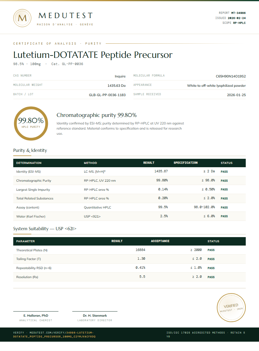
Task: Click the Lutetium-DOTATATE Peptide Precursor title
Action: [x=93, y=55]
